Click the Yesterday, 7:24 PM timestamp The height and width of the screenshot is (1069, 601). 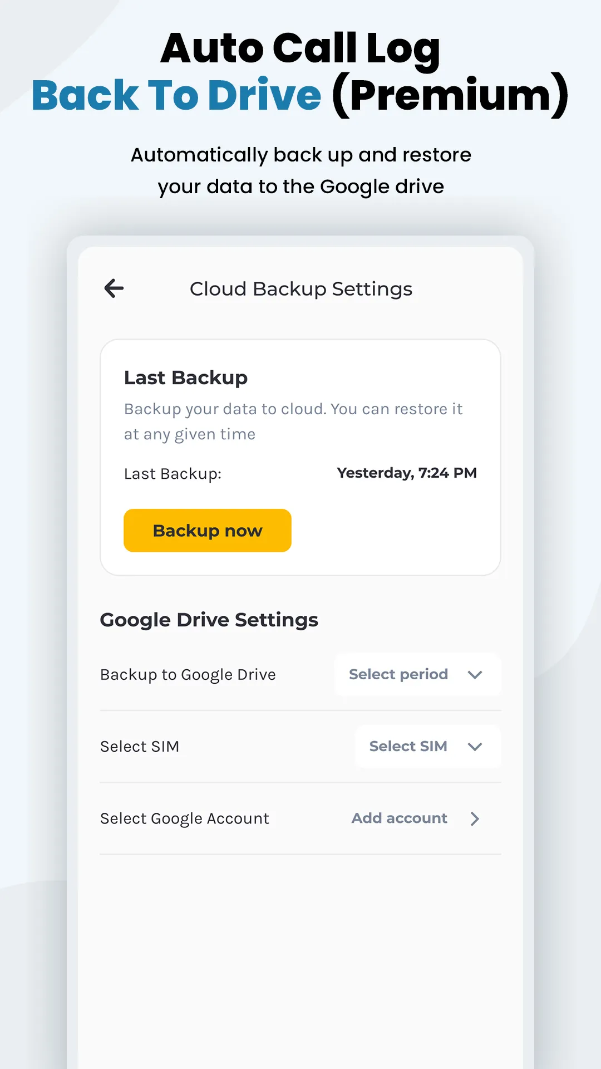[x=407, y=473]
